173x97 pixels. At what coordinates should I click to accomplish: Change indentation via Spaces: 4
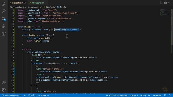pyautogui.click(x=134, y=95)
